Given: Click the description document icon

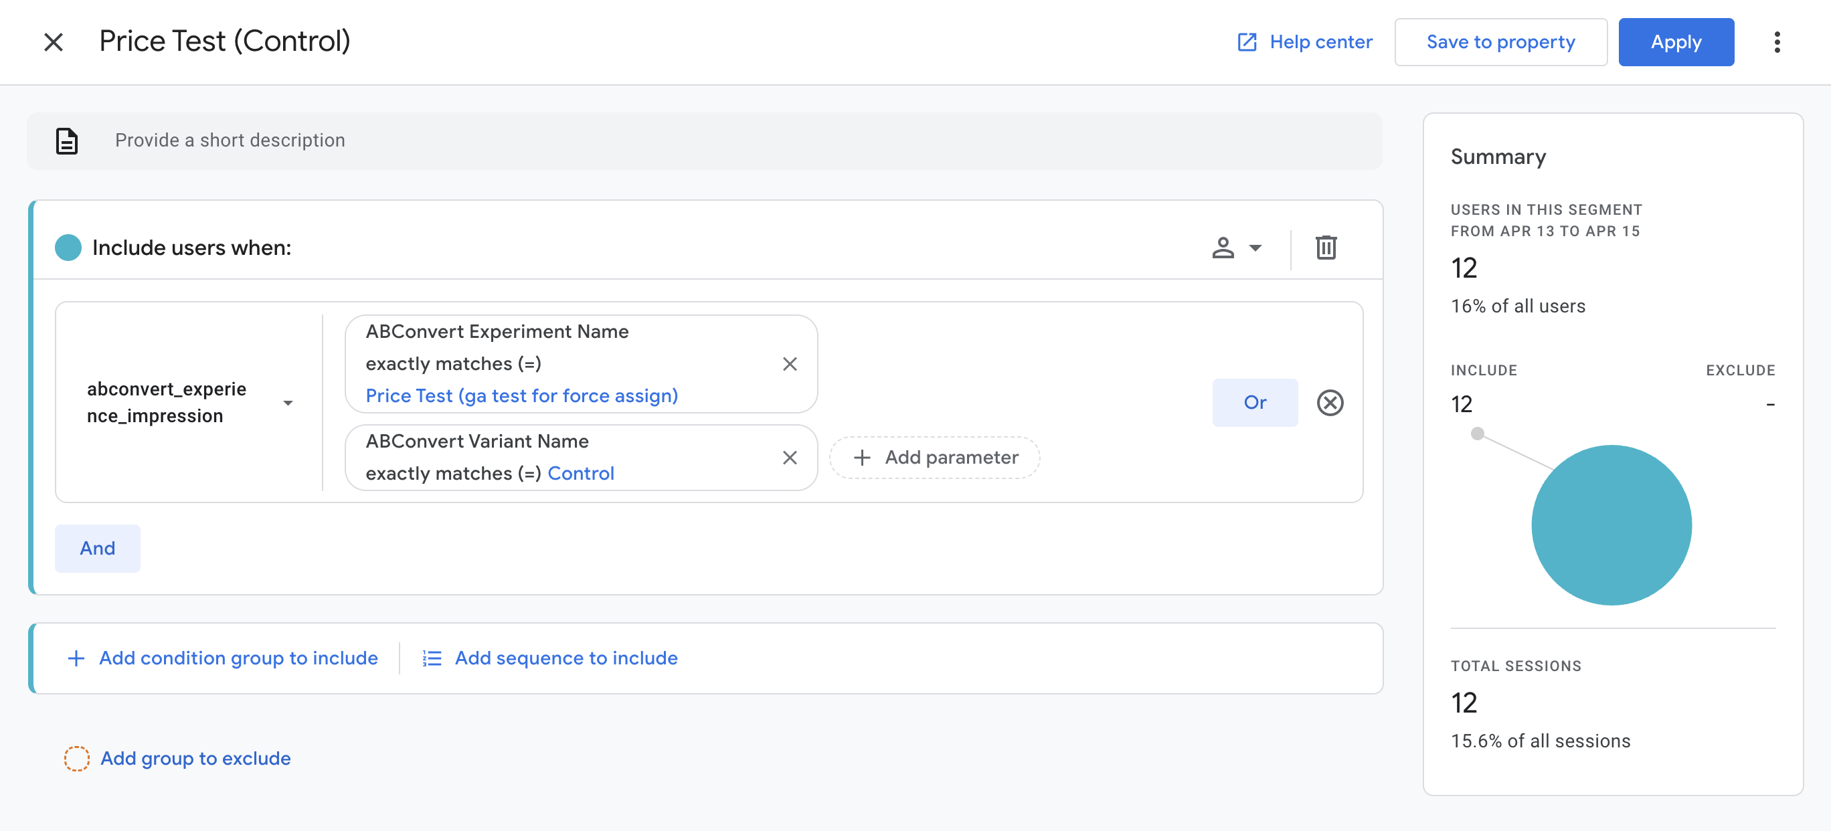Looking at the screenshot, I should click(67, 141).
